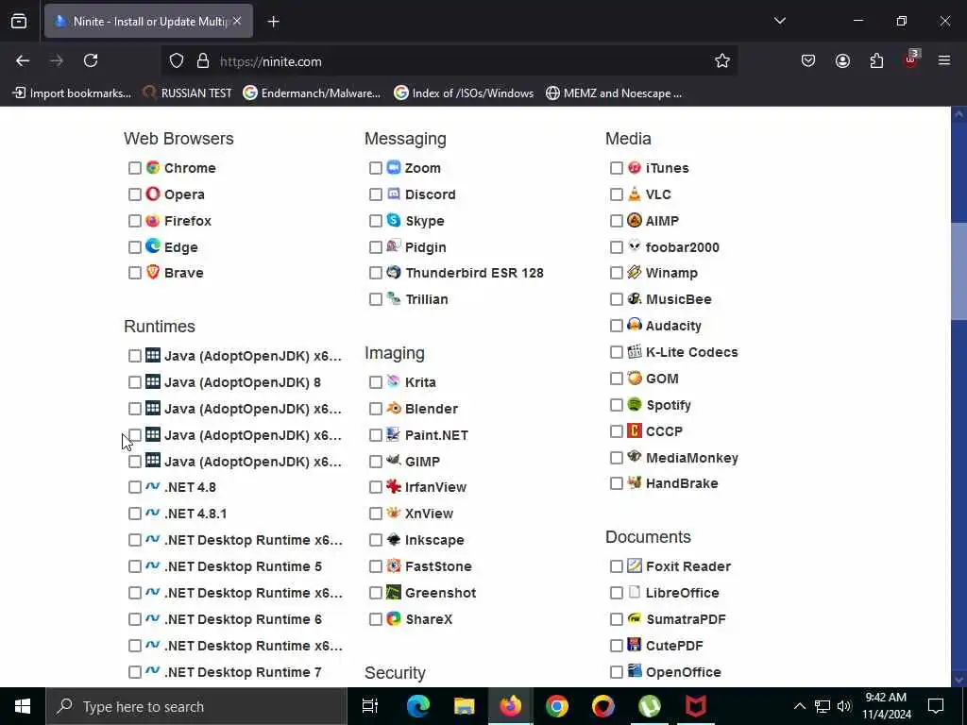This screenshot has height=725, width=967.
Task: Open recent browsing tab view icon
Action: pyautogui.click(x=19, y=22)
